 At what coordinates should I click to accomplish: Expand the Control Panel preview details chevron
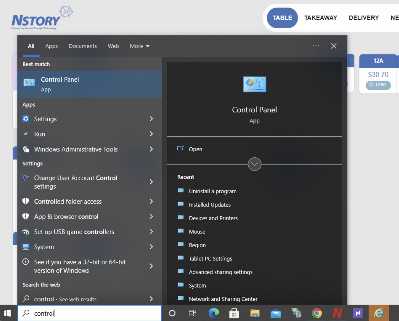254,164
